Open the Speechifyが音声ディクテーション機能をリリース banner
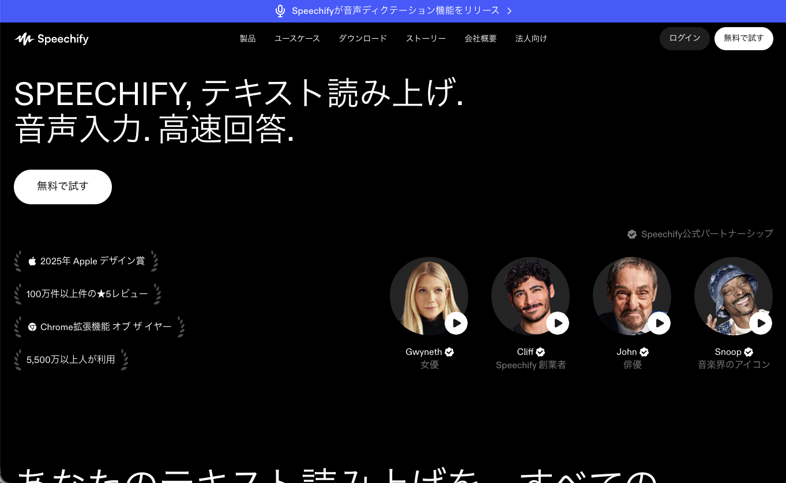Image resolution: width=786 pixels, height=483 pixels. click(393, 11)
